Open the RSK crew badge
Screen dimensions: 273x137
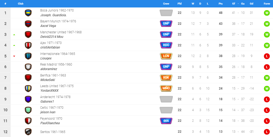pyautogui.click(x=166, y=78)
